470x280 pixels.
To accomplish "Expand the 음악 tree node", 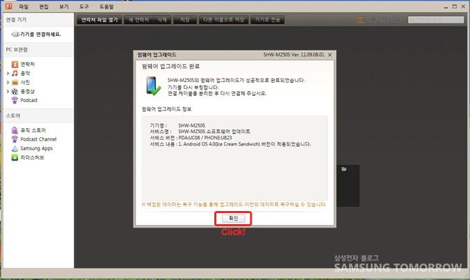I will 8,73.
